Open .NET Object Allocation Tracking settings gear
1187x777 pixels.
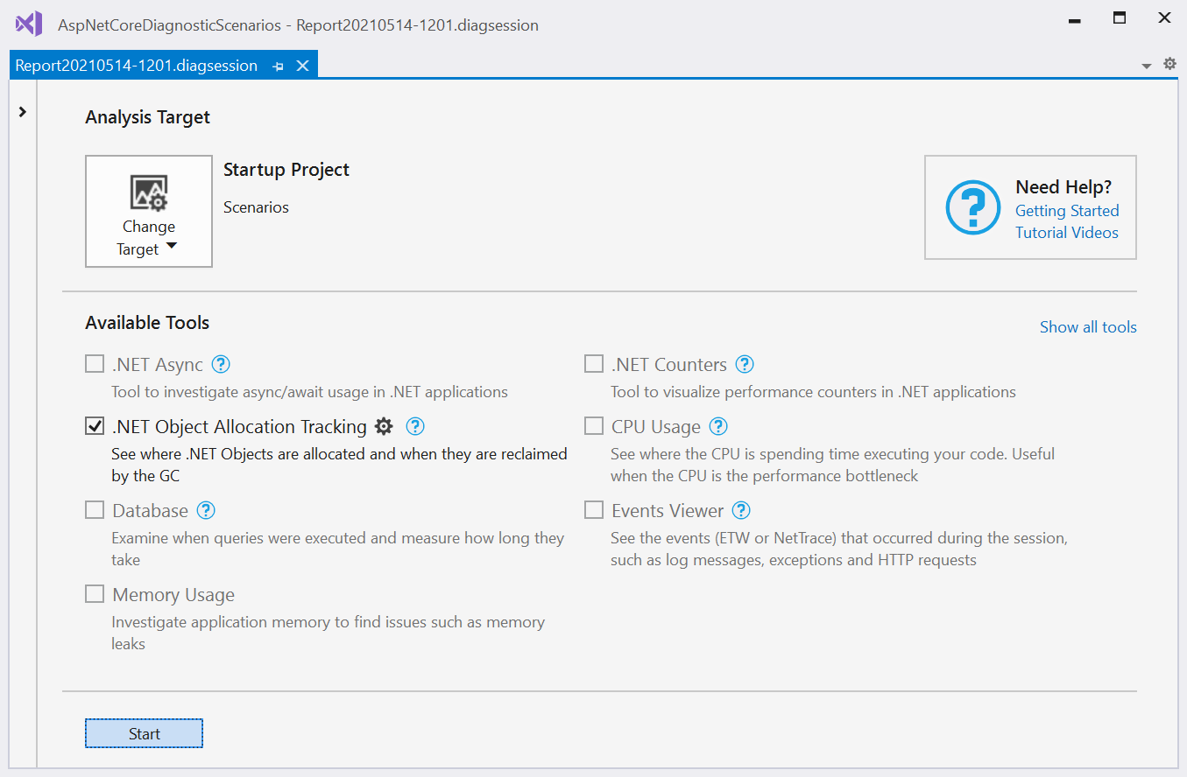(384, 426)
